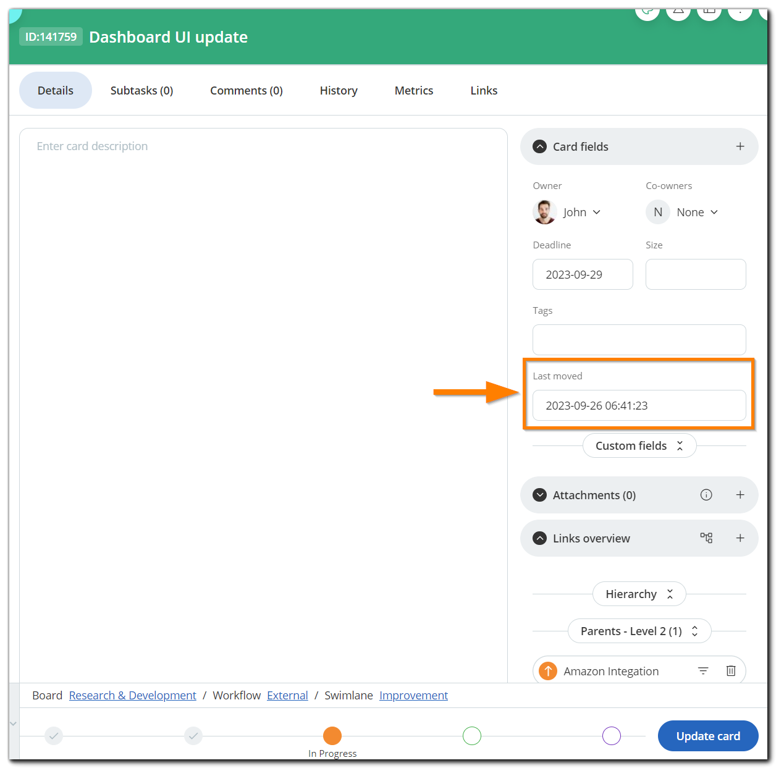Screen dimensions: 784x776
Task: Open the Metrics tab
Action: (414, 91)
